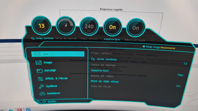Select Point de visée virtuel option
198x111 pixels.
(x=105, y=81)
